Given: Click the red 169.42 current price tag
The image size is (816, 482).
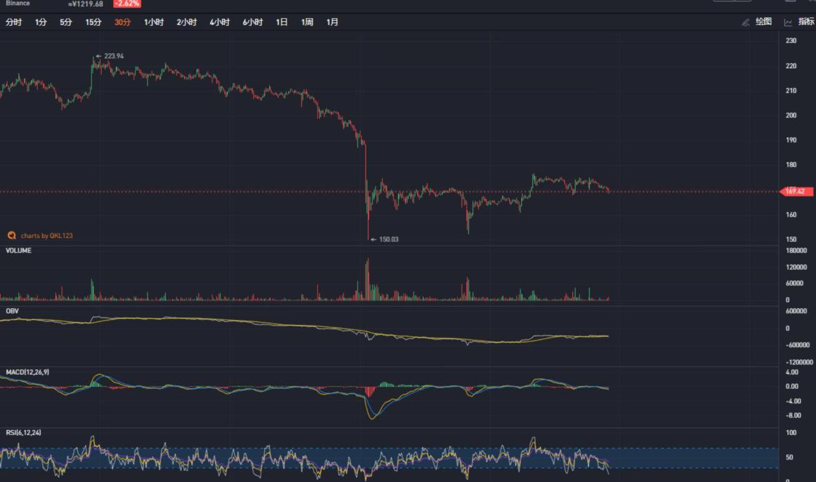Looking at the screenshot, I should [x=798, y=192].
